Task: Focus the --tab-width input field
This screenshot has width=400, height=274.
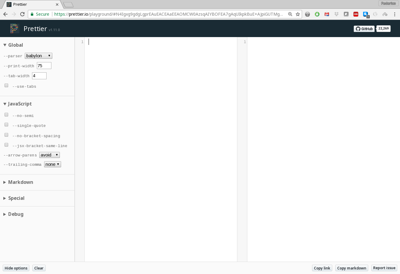Action: pos(39,76)
